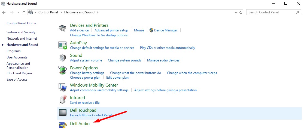
Task: Click Manage audio devices
Action: [x=163, y=60]
